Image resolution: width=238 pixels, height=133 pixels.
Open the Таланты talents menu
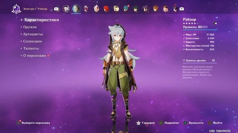click(31, 48)
